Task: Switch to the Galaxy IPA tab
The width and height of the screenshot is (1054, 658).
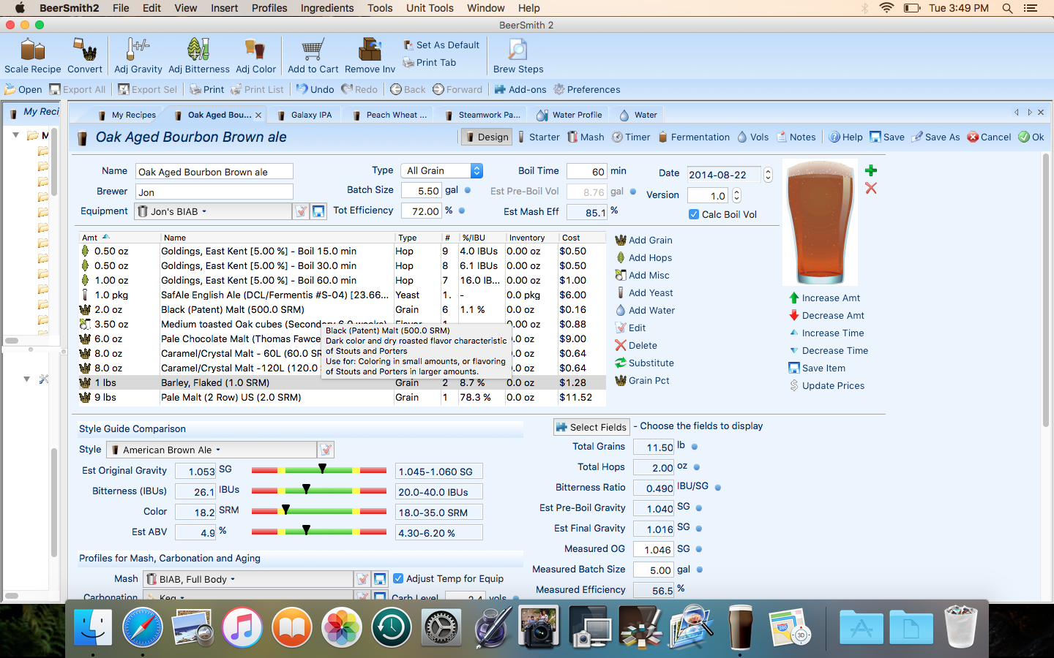Action: click(x=305, y=115)
